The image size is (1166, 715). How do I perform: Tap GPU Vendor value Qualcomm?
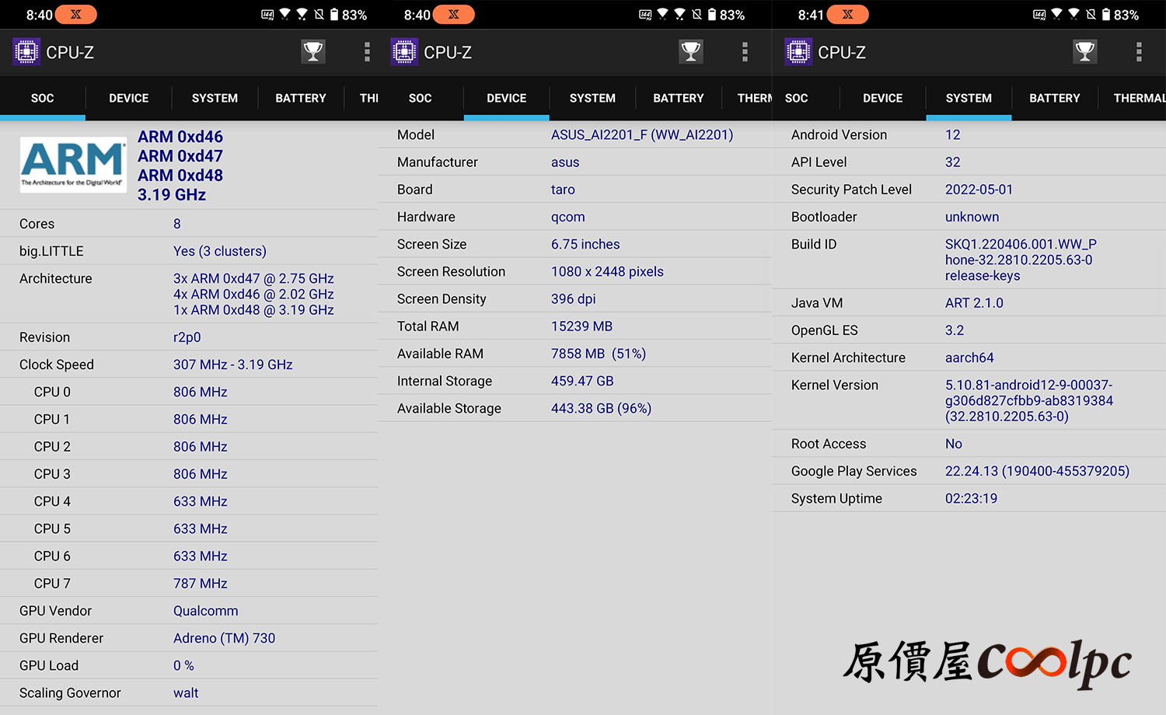(x=206, y=611)
